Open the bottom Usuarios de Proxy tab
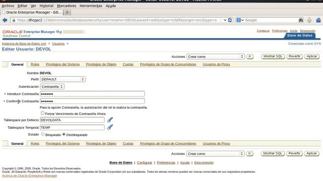 tap(217, 143)
